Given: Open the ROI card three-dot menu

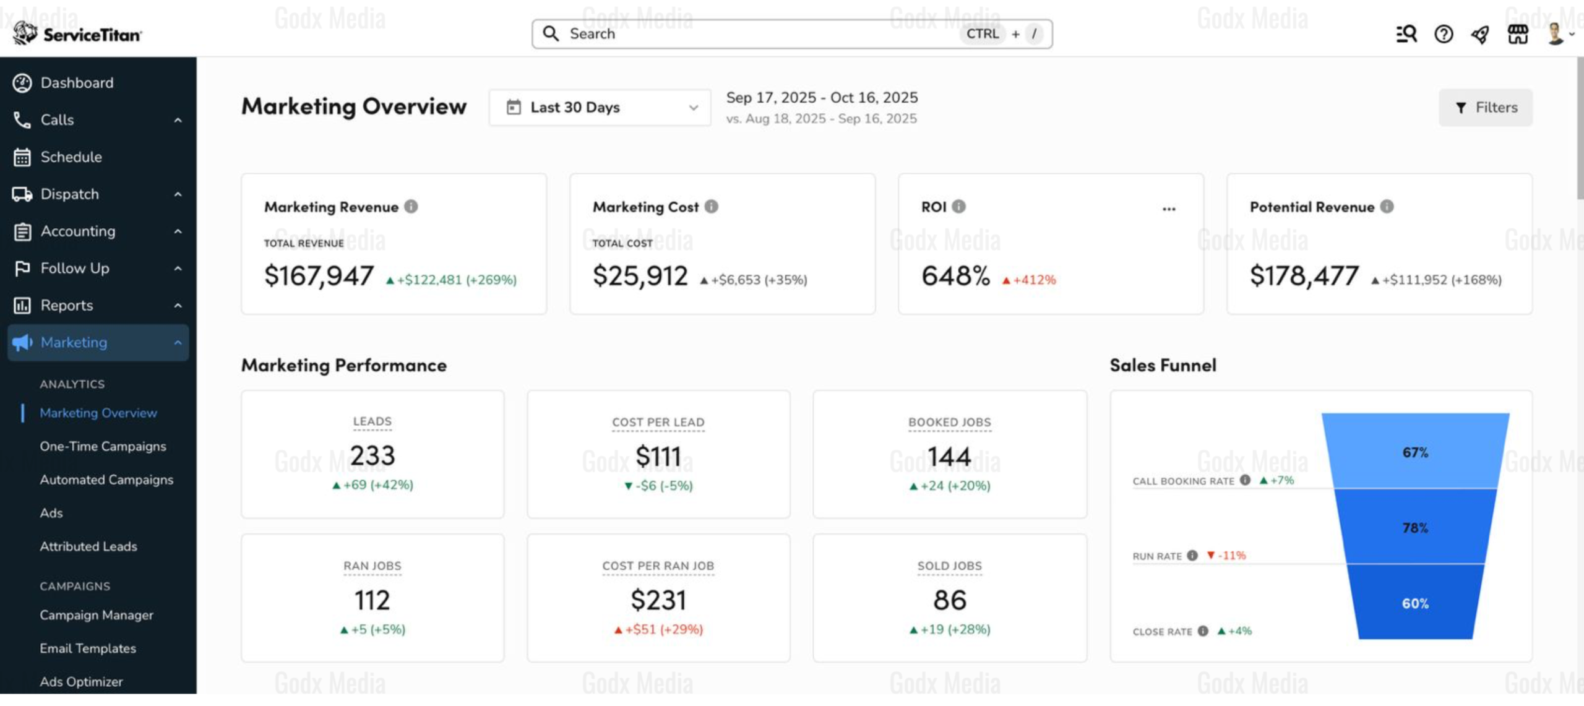Looking at the screenshot, I should tap(1169, 209).
